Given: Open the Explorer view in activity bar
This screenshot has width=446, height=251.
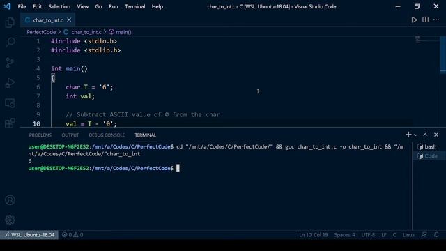Looking at the screenshot, I should pyautogui.click(x=10, y=22).
